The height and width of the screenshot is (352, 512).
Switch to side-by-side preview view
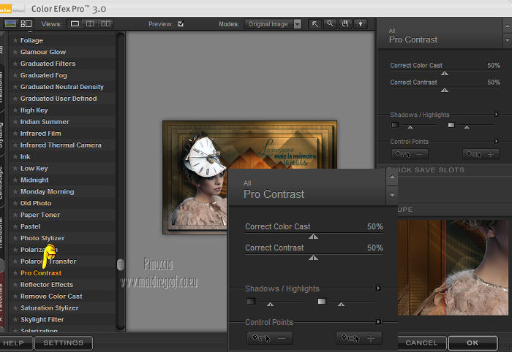[x=105, y=23]
